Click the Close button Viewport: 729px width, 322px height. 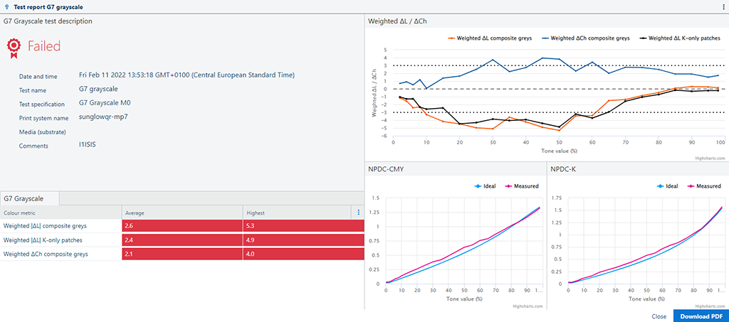coord(659,316)
